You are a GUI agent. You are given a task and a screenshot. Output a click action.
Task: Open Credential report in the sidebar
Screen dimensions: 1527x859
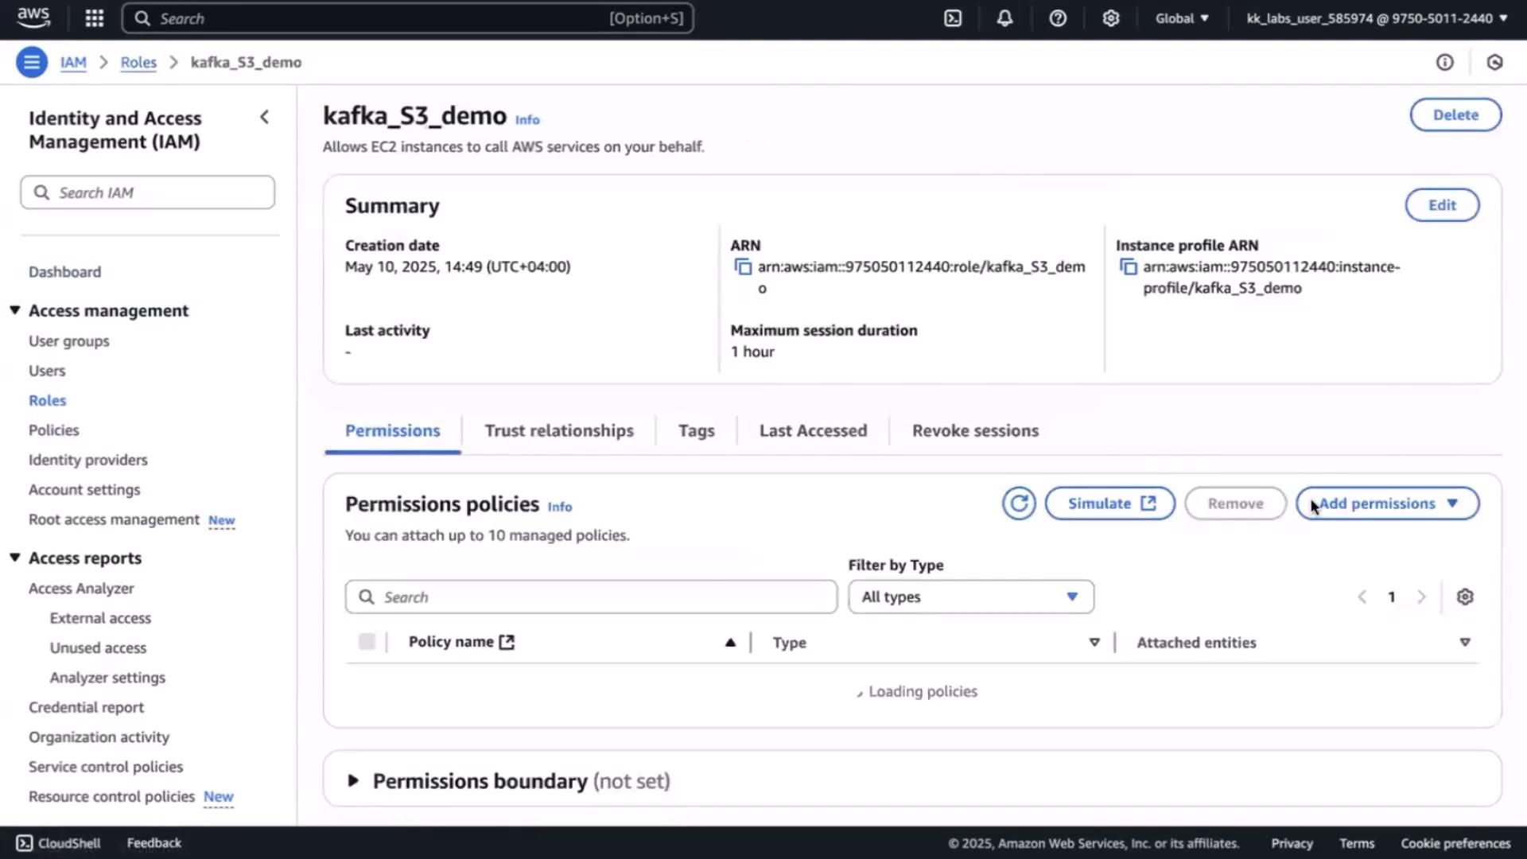pyautogui.click(x=87, y=707)
